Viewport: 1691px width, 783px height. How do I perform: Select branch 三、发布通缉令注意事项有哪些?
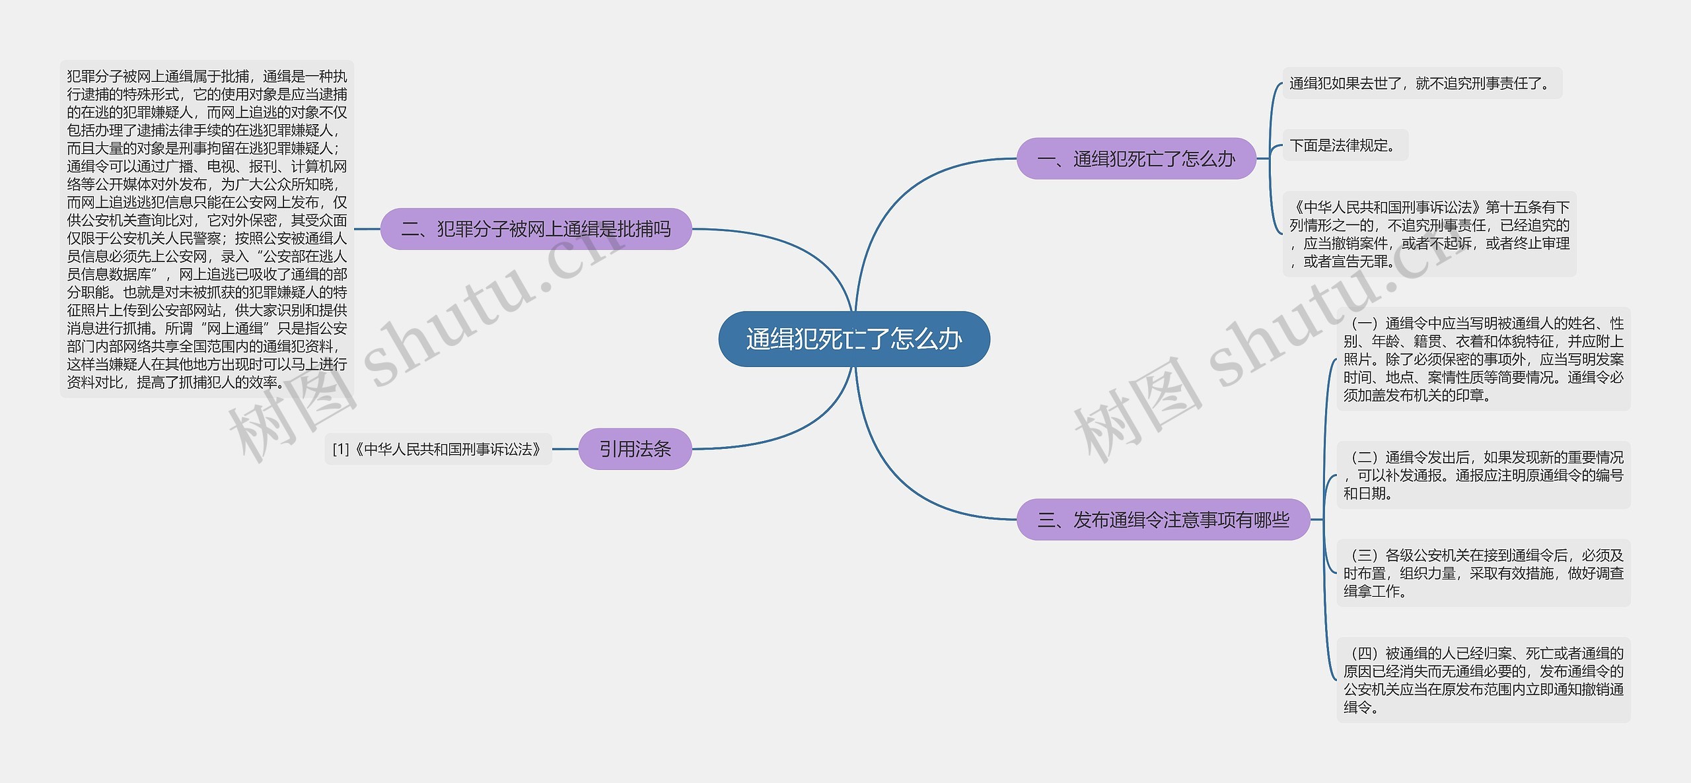point(1163,520)
